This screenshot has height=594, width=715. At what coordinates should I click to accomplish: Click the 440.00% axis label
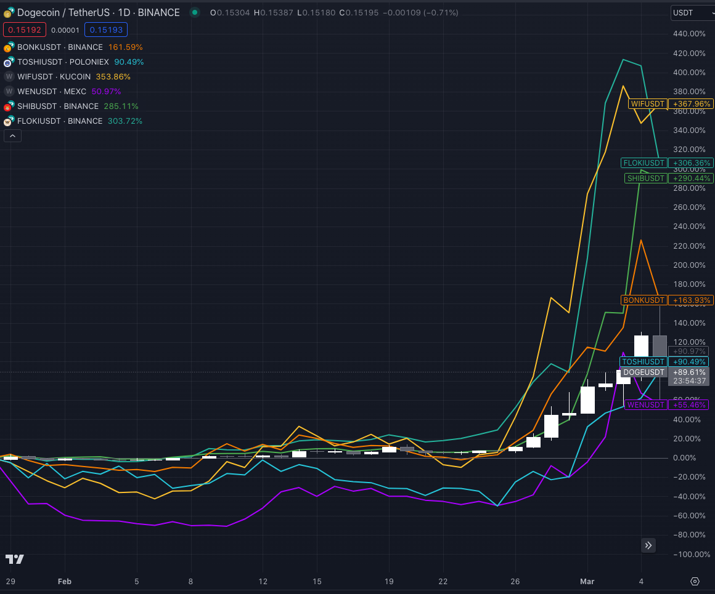click(x=689, y=34)
